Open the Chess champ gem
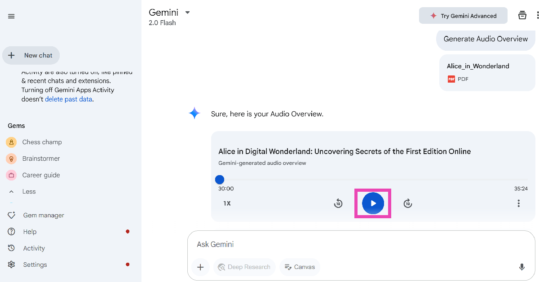 [x=42, y=142]
